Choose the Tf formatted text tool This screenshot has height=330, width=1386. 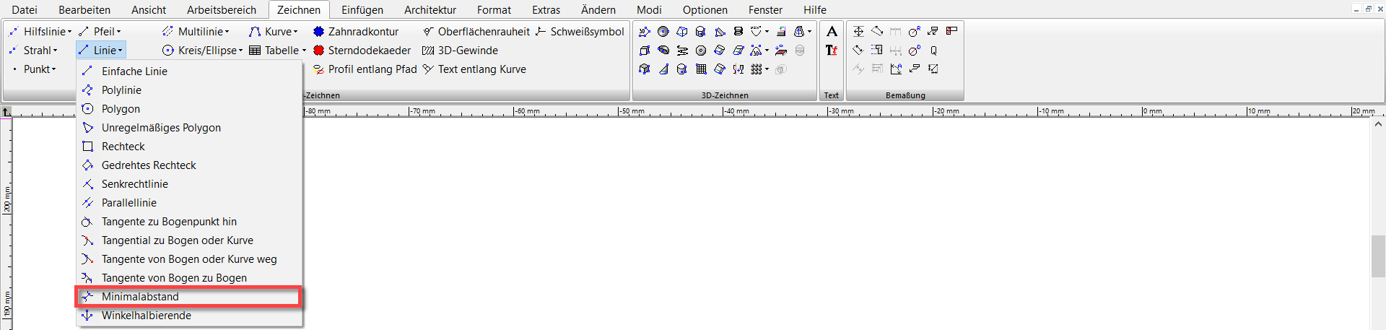pyautogui.click(x=832, y=50)
